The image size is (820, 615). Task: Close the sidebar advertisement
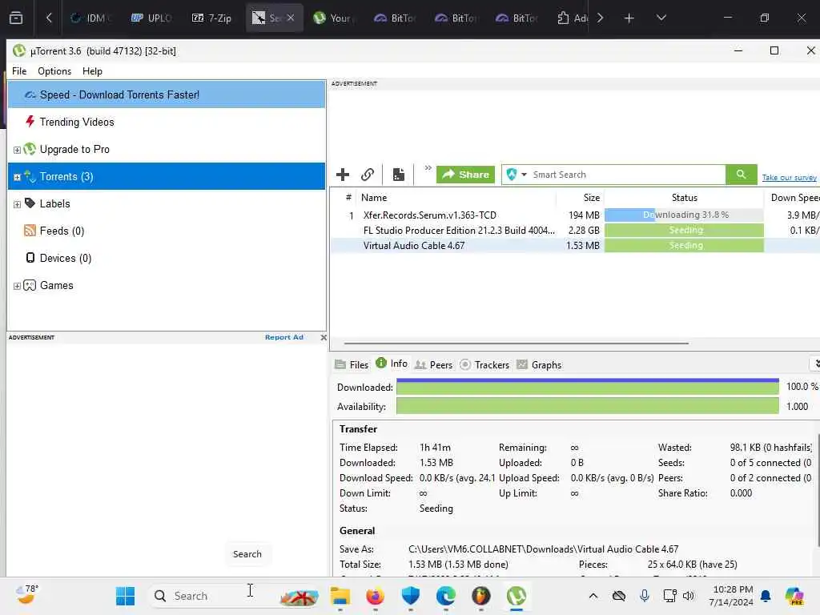coord(324,337)
